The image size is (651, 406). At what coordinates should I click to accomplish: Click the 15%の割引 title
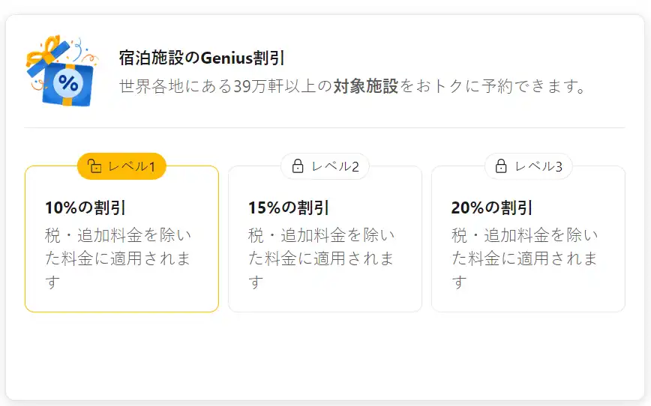pyautogui.click(x=289, y=207)
